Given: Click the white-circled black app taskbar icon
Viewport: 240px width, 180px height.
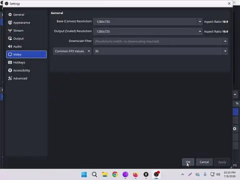Looking at the screenshot, I should 146,174.
